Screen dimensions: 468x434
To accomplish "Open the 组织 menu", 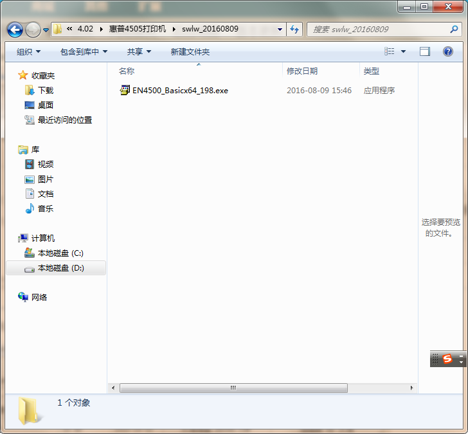I will [28, 51].
